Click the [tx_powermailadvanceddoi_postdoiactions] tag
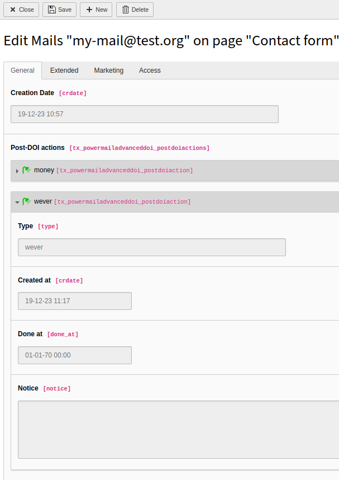 click(x=140, y=148)
